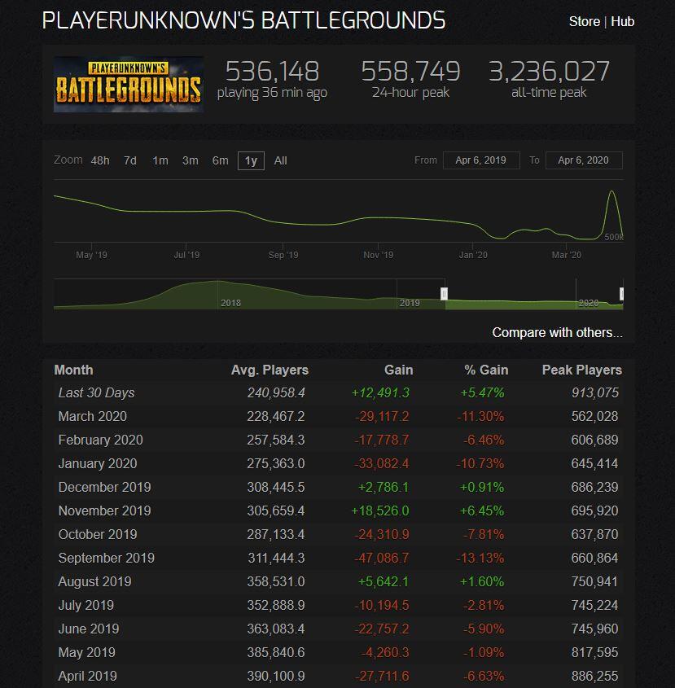Click the 2018 area in navigator
Viewport: 675px width, 688px height.
pos(230,302)
